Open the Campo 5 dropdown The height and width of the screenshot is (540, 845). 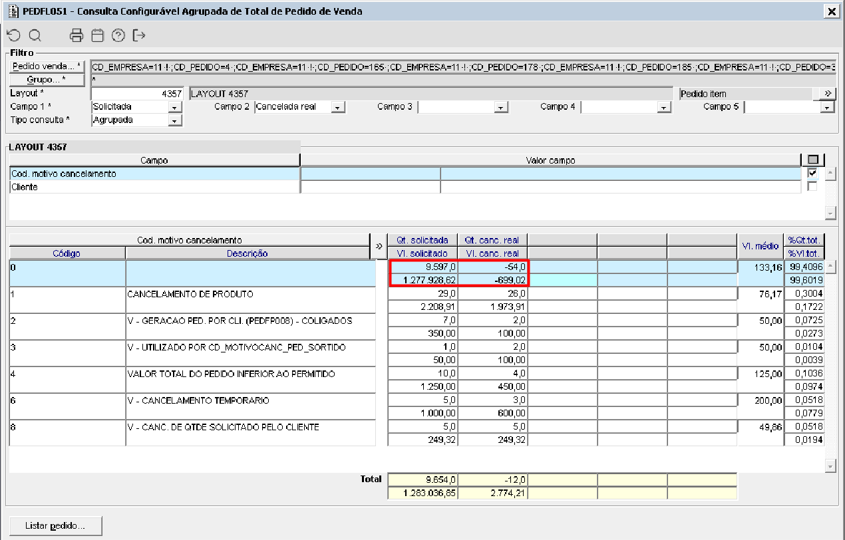coord(828,107)
